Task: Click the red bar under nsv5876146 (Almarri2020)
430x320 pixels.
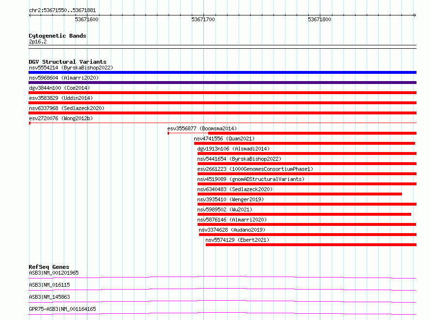Action: [307, 224]
